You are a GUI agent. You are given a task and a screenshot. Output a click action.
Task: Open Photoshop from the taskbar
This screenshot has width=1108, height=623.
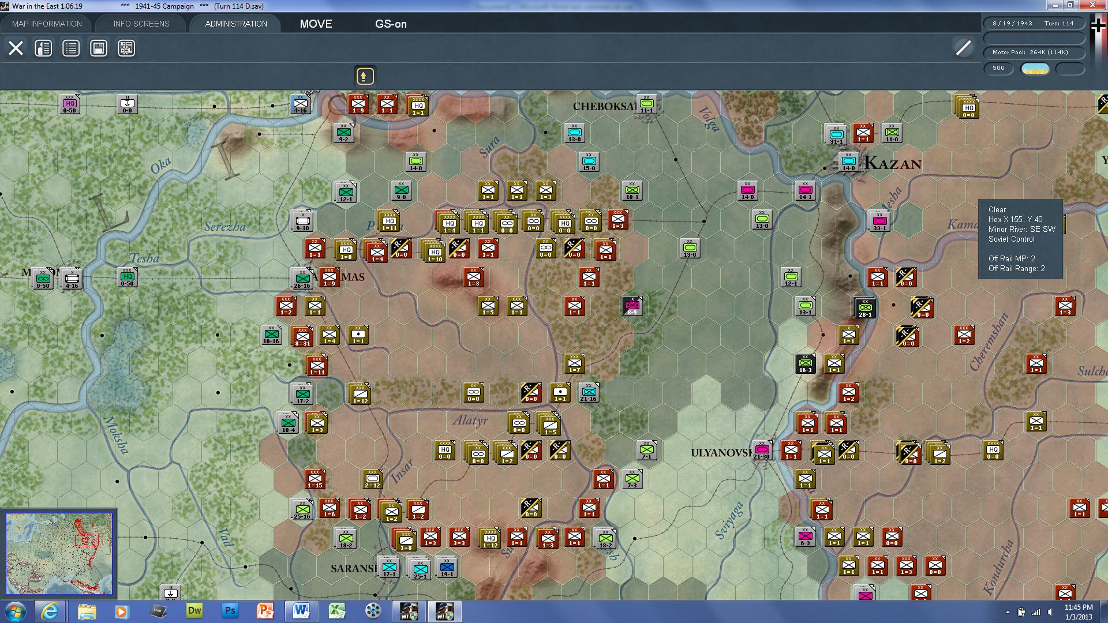(x=230, y=611)
